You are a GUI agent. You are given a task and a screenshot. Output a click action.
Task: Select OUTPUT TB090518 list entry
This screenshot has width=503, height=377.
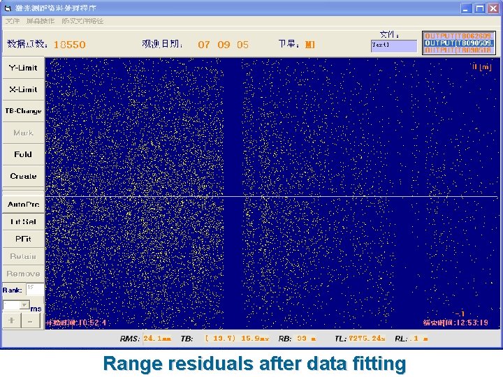point(458,50)
